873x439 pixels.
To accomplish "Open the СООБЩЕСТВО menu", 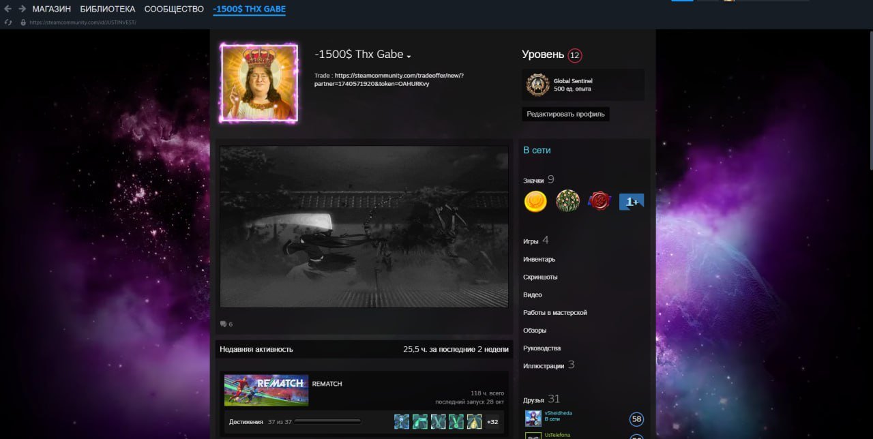I will pyautogui.click(x=174, y=9).
